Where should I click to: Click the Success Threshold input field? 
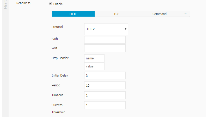coord(105,105)
